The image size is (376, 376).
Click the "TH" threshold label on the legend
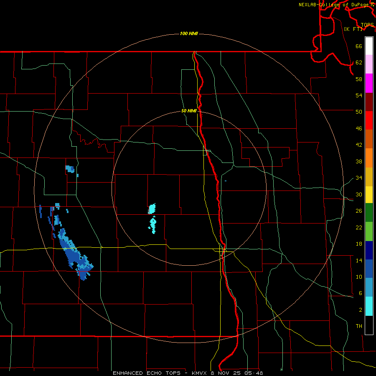(359, 326)
